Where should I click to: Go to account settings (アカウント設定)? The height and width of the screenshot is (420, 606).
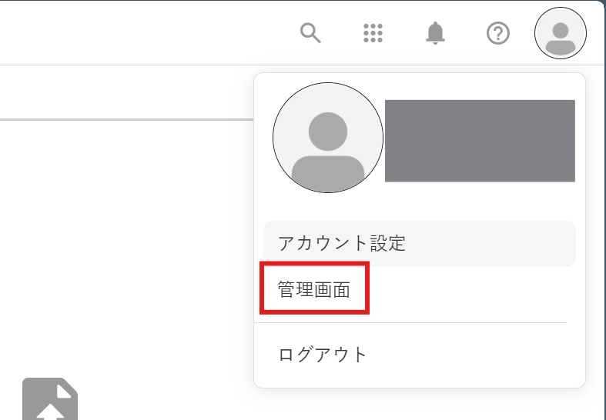(420, 244)
